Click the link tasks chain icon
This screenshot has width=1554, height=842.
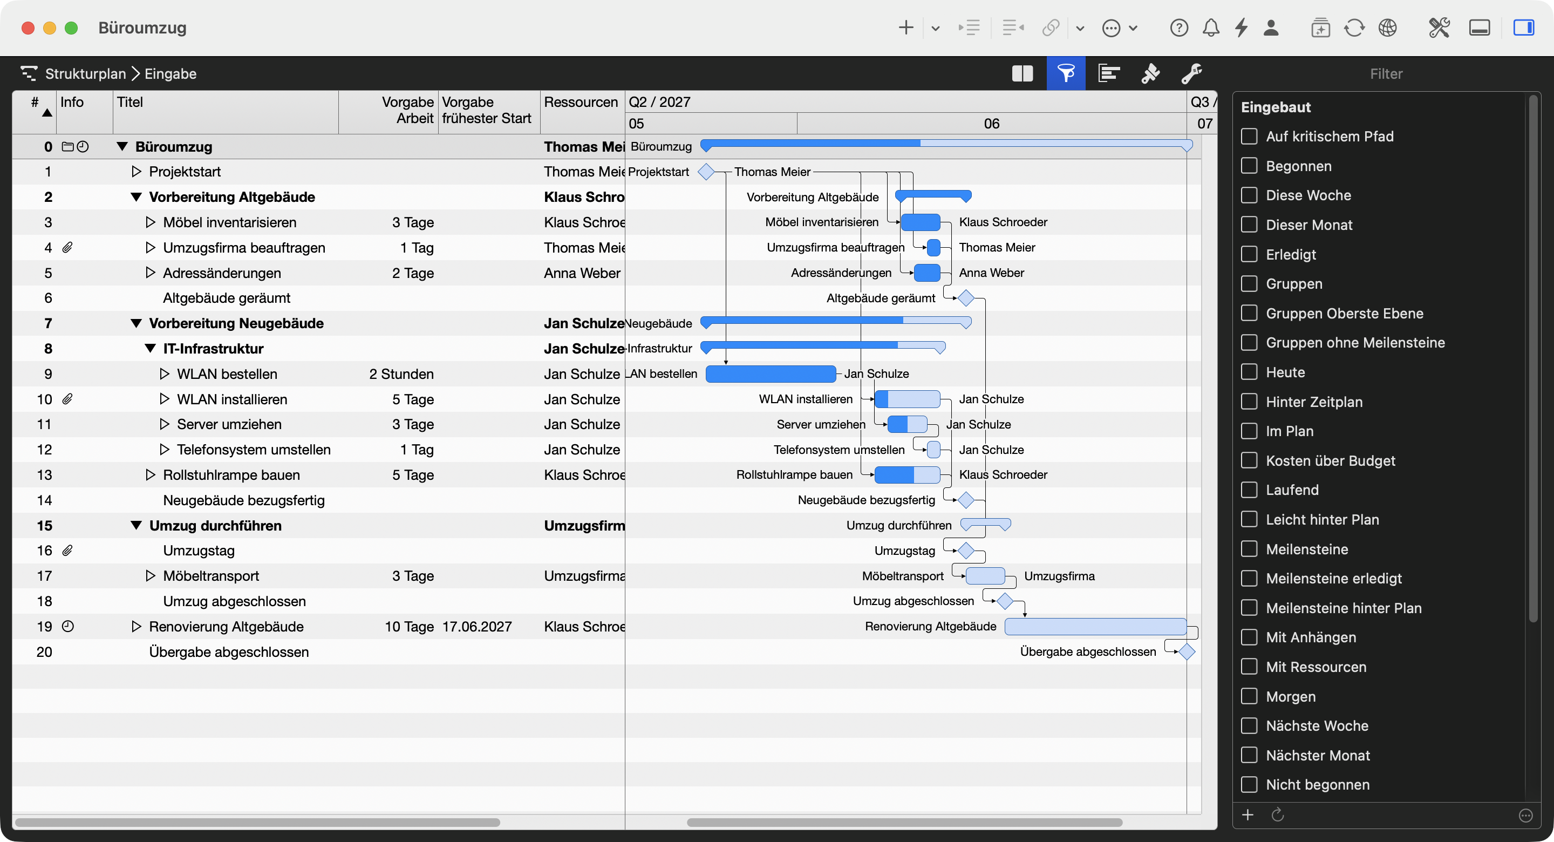1051,28
